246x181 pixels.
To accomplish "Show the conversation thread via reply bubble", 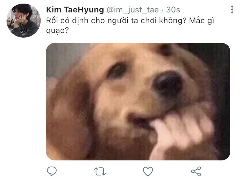I will (x=52, y=171).
